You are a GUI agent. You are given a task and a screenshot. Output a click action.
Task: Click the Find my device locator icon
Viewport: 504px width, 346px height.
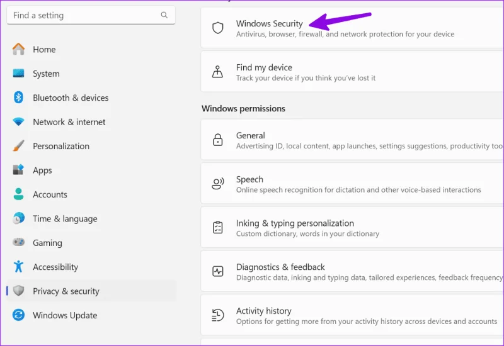pyautogui.click(x=217, y=72)
